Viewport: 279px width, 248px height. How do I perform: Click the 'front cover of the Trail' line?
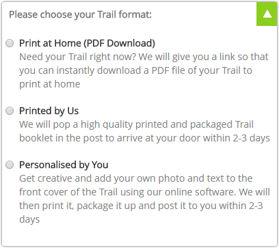pos(144,192)
